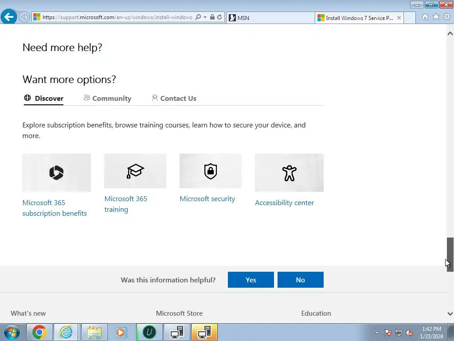Open the browser Tools gear icon
This screenshot has width=454, height=341.
click(x=447, y=17)
